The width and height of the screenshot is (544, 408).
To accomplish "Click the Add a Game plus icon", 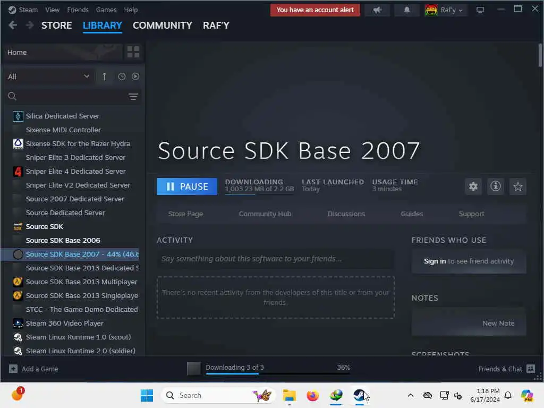I will pos(13,369).
